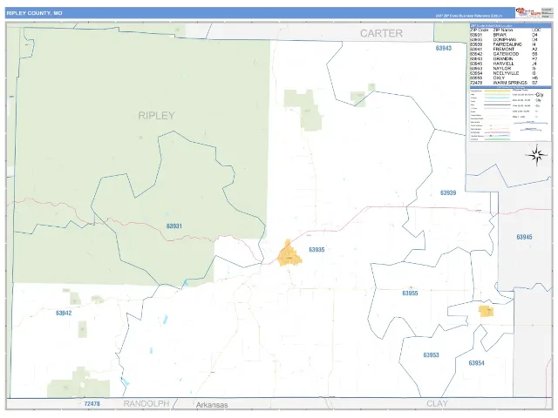Click ZIP code label 63955 on map
The image size is (558, 418).
[x=410, y=293]
